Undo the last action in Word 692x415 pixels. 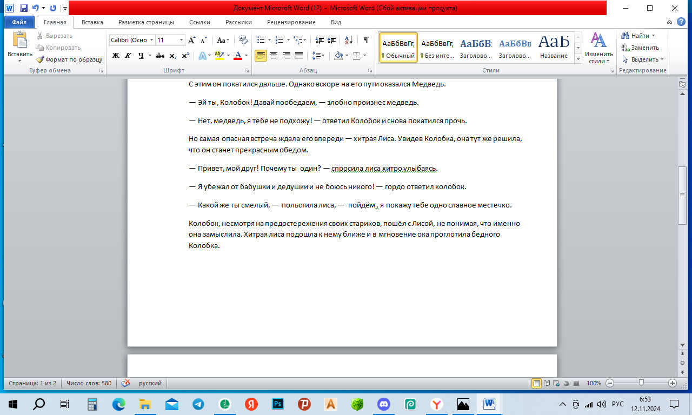(x=36, y=8)
